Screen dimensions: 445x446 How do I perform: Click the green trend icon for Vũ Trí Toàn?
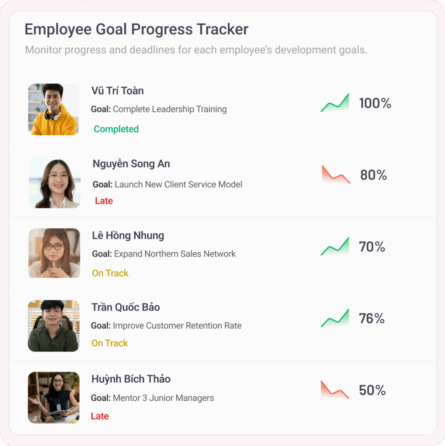tap(335, 103)
